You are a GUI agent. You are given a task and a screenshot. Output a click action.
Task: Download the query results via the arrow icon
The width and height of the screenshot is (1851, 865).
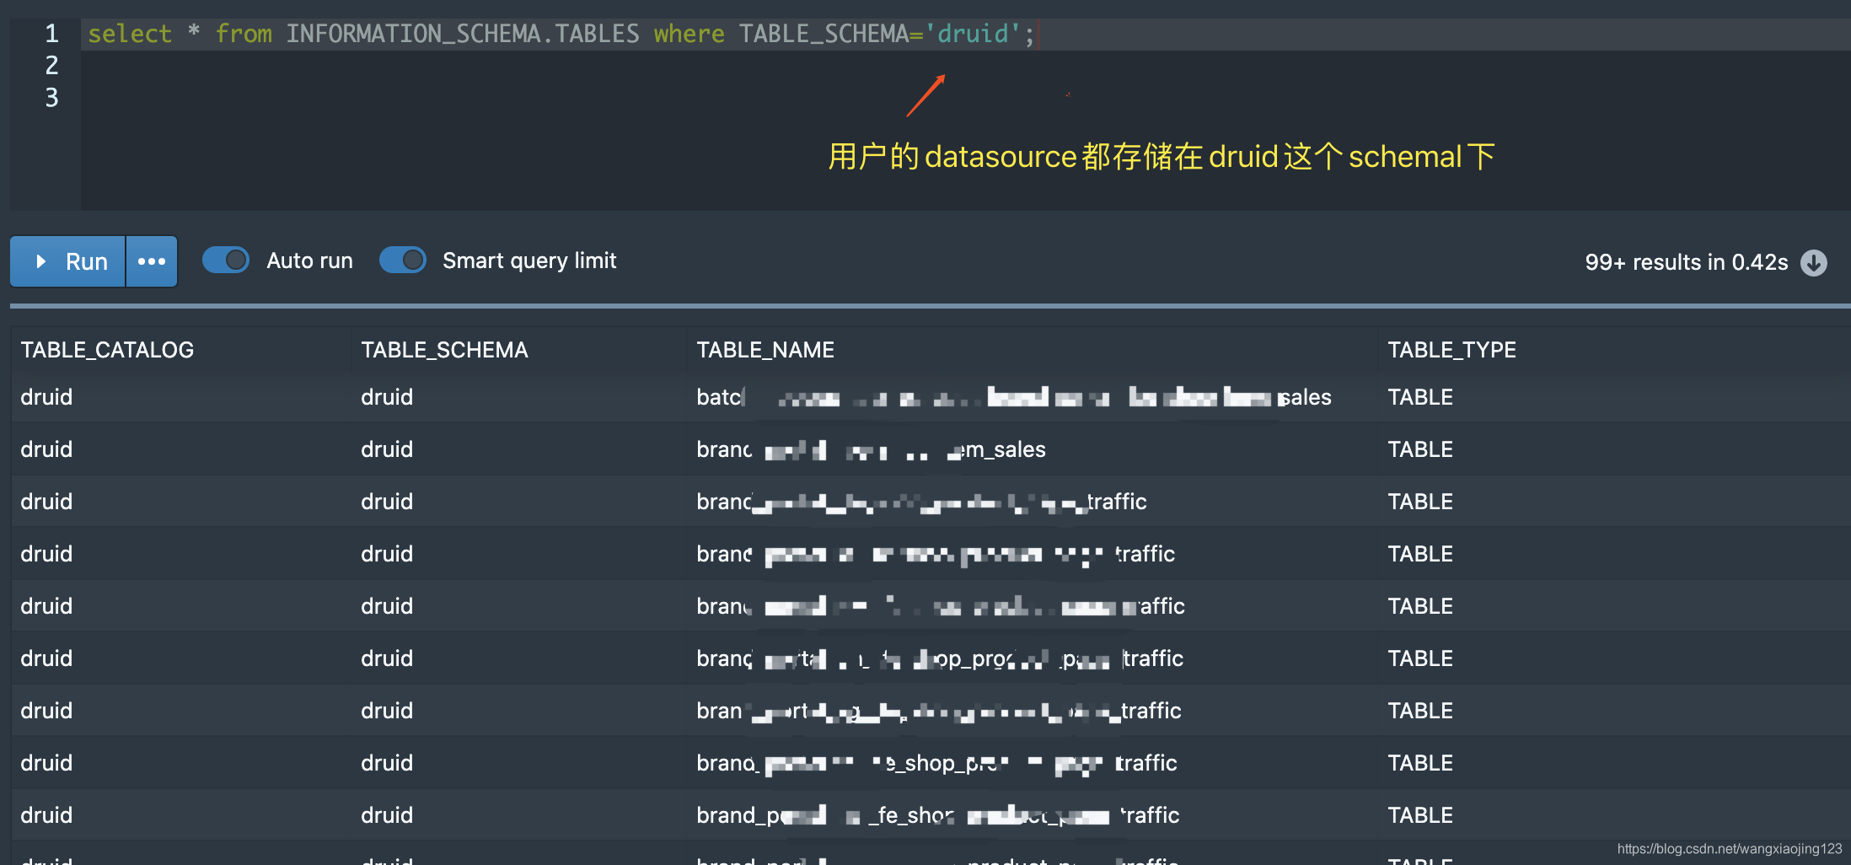[1815, 263]
